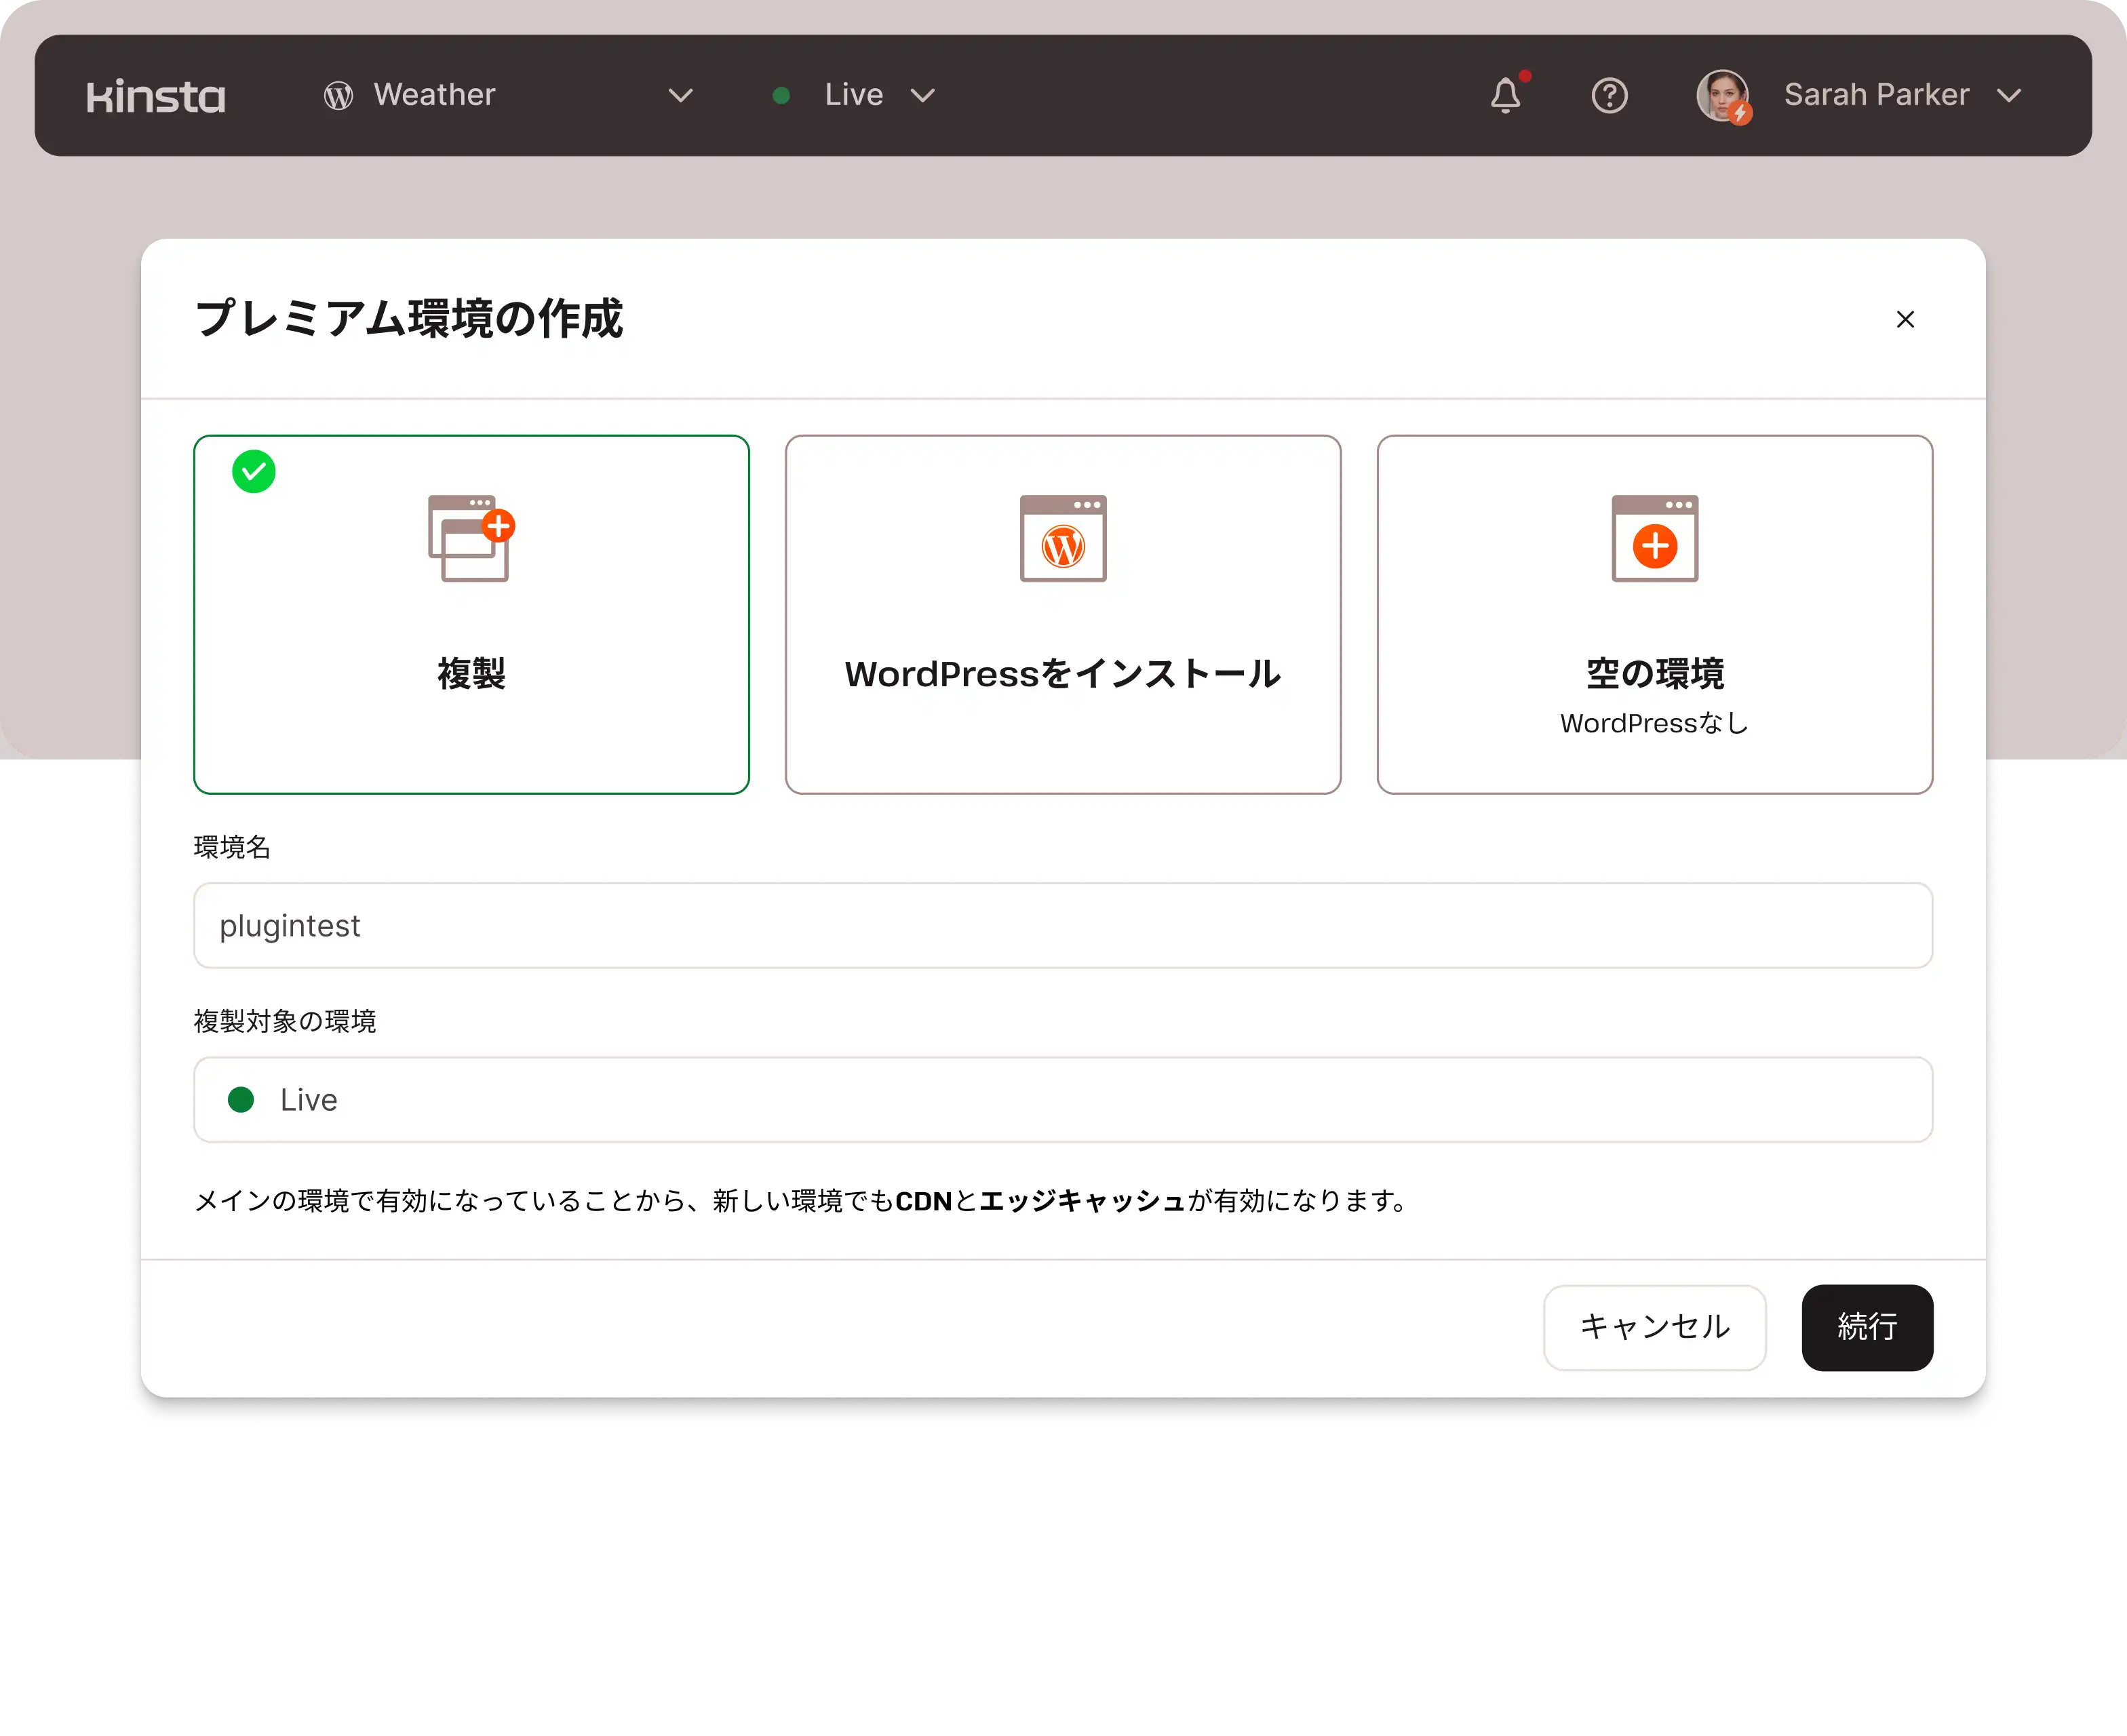Open the notifications bell
This screenshot has height=1736, width=2127.
coord(1505,95)
